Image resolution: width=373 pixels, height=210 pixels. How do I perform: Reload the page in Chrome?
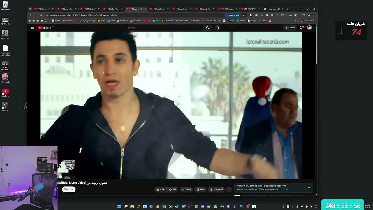coord(41,15)
